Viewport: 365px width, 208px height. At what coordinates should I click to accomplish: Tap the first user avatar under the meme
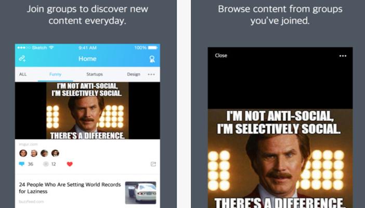tap(23, 153)
